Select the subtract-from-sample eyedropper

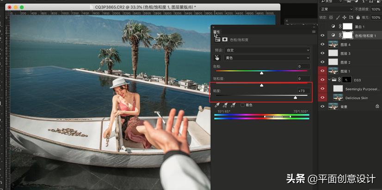(234, 105)
